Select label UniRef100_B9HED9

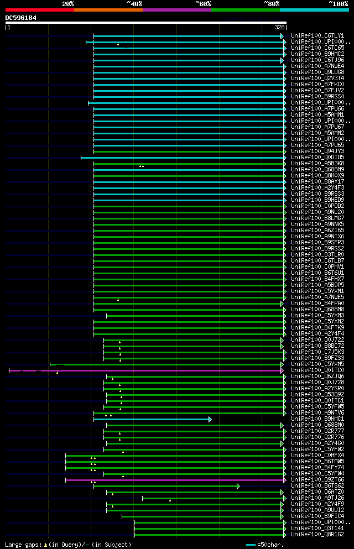click(317, 200)
